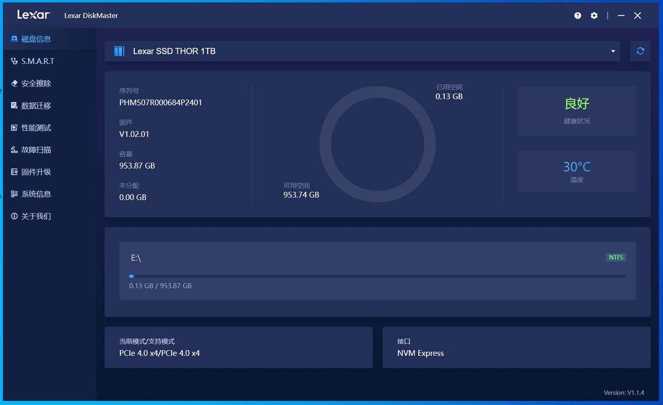Click the S.M.A.R.T stethoscope icon
This screenshot has width=663, height=405.
pyautogui.click(x=14, y=61)
